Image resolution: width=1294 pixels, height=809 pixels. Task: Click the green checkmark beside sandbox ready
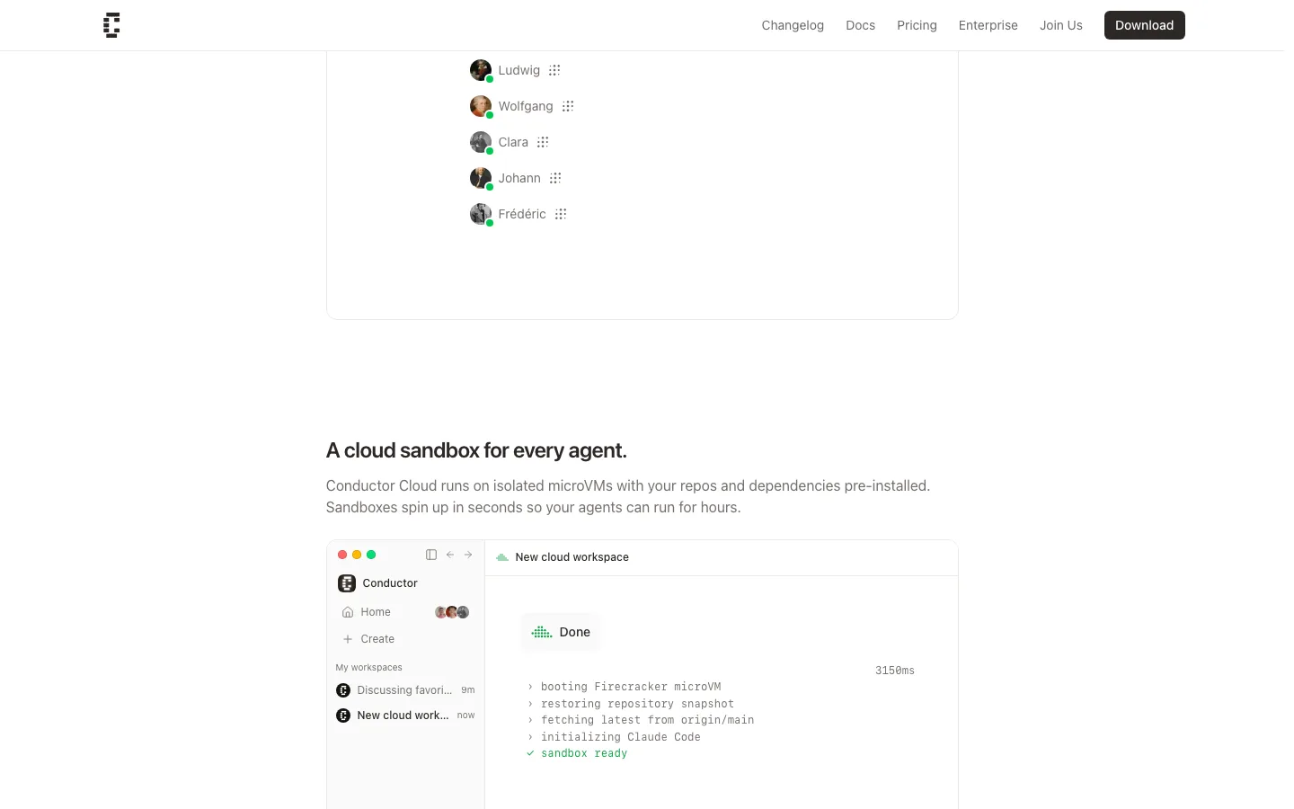pyautogui.click(x=530, y=753)
